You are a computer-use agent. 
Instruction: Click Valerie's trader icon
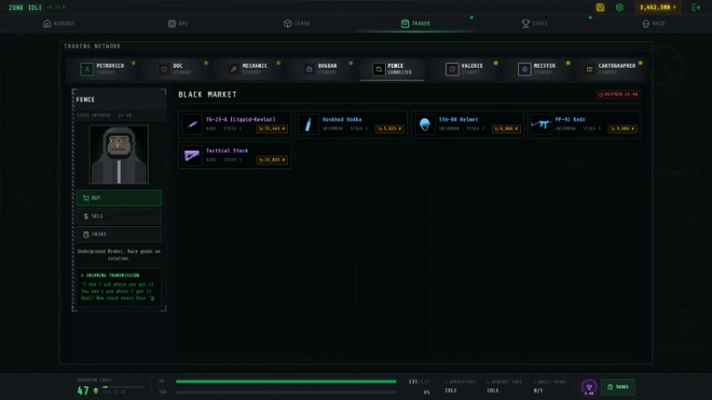click(452, 70)
